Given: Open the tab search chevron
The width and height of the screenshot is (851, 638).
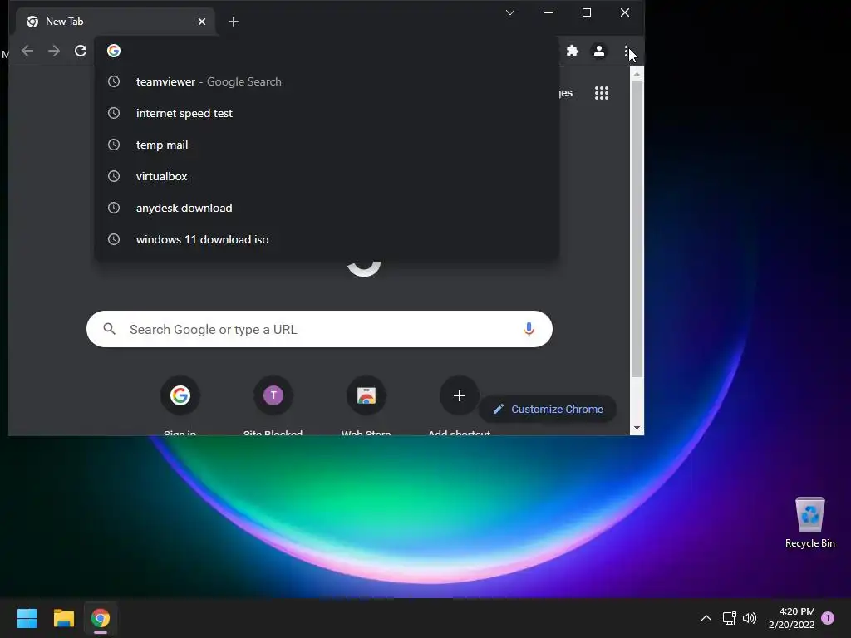Looking at the screenshot, I should [x=510, y=12].
